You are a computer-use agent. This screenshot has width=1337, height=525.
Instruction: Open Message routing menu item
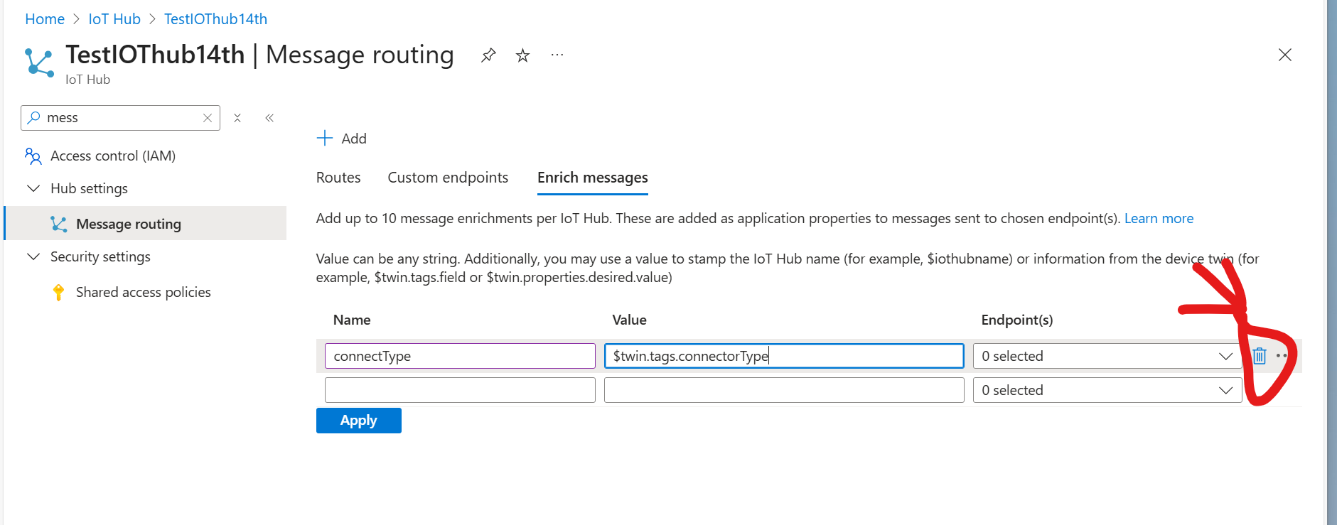click(146, 223)
